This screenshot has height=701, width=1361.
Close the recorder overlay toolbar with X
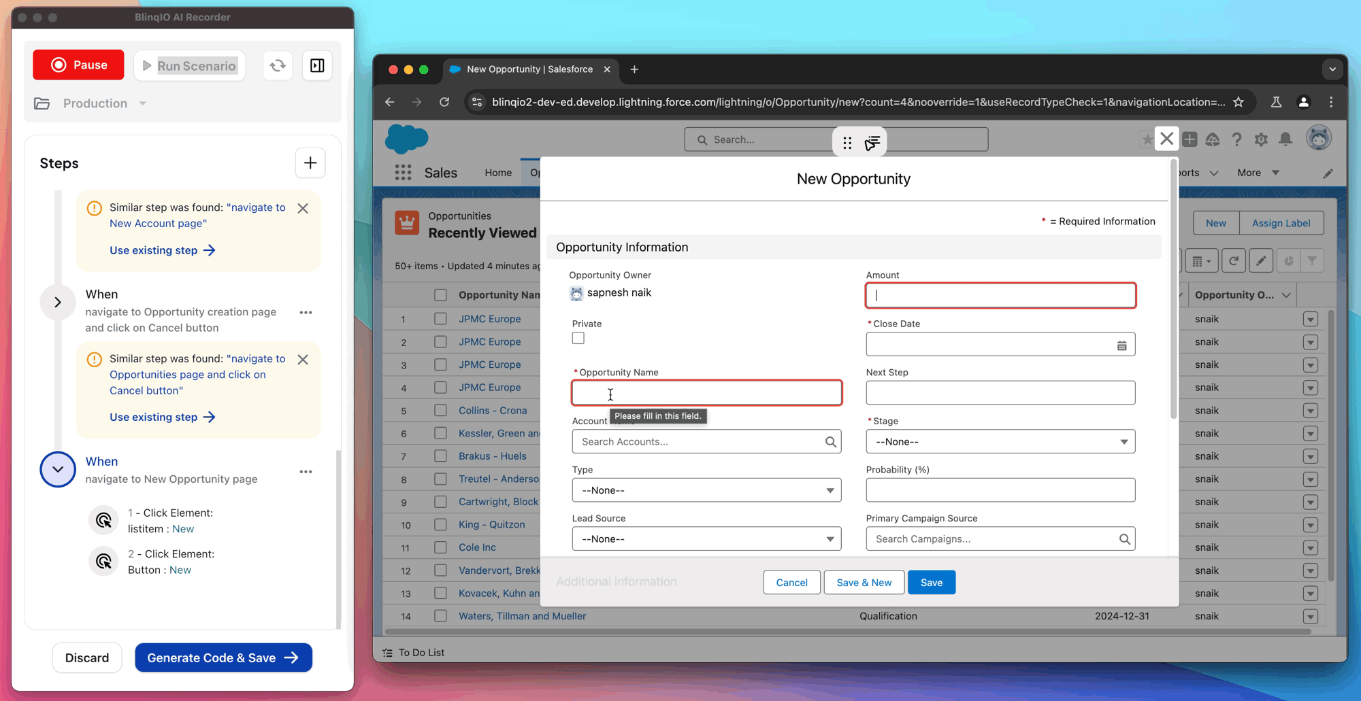1167,139
